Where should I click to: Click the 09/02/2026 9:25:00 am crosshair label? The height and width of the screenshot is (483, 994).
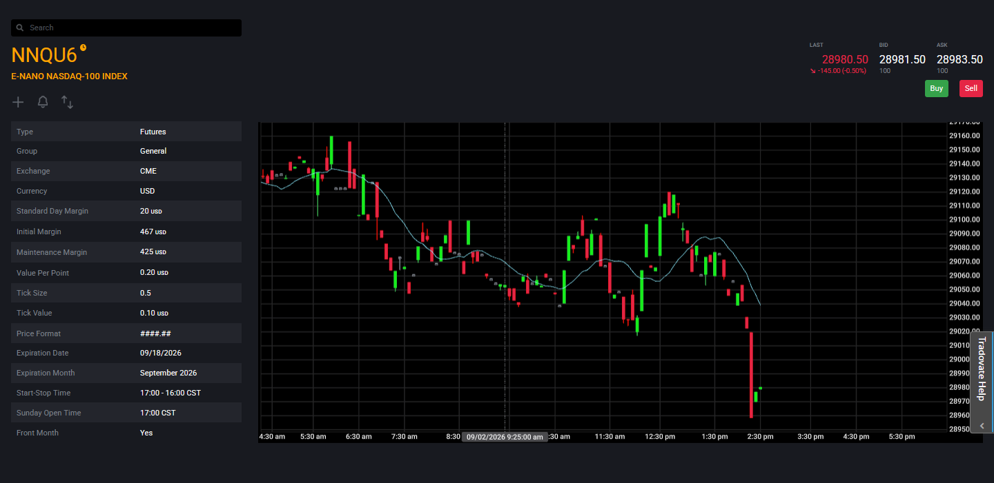(x=505, y=437)
